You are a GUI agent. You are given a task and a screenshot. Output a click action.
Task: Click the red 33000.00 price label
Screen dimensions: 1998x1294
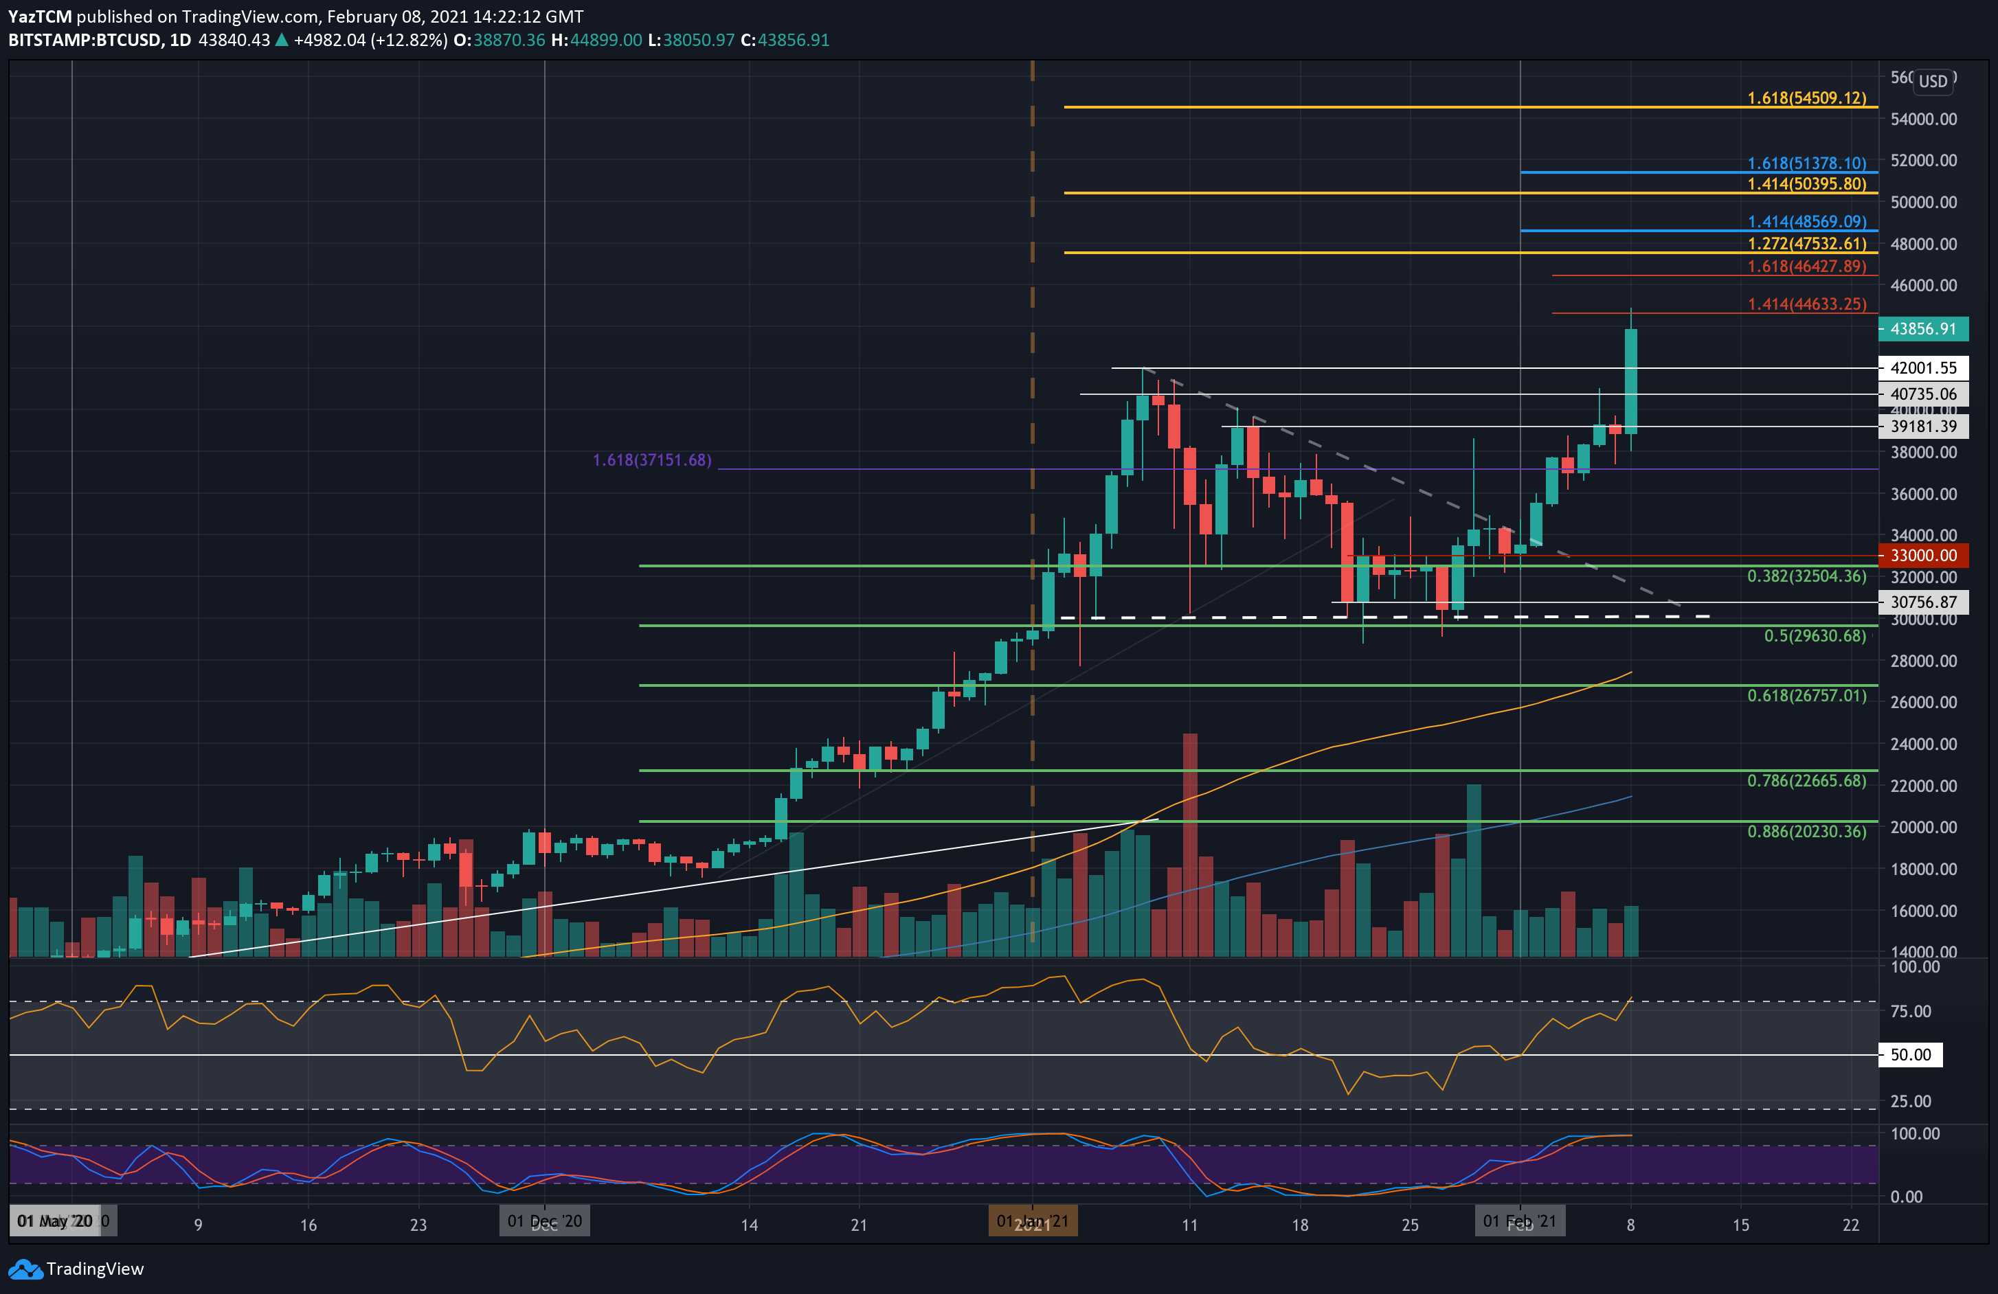pyautogui.click(x=1922, y=556)
